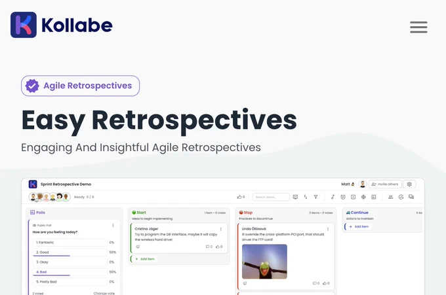The height and width of the screenshot is (295, 446).
Task: Click the Kermit image on Linda's card
Action: [x=264, y=262]
